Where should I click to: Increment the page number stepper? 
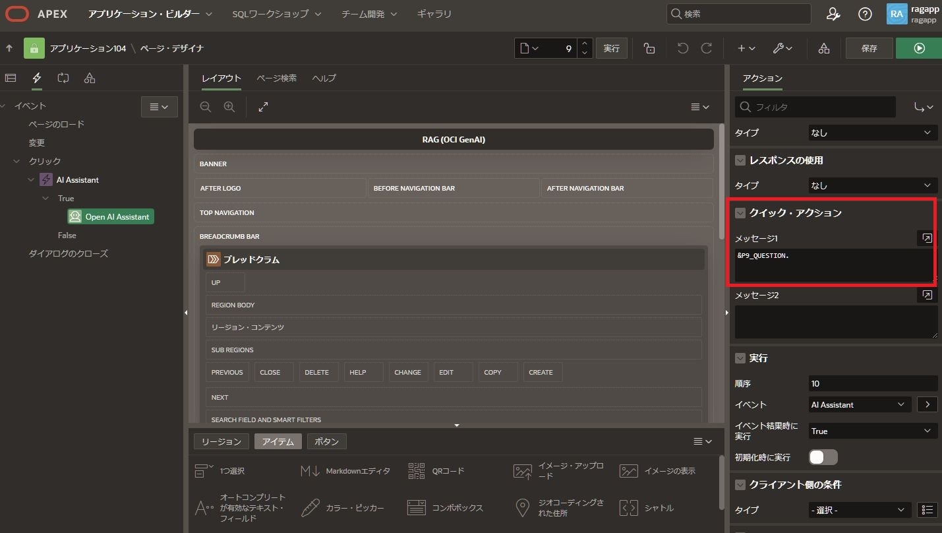pyautogui.click(x=585, y=44)
